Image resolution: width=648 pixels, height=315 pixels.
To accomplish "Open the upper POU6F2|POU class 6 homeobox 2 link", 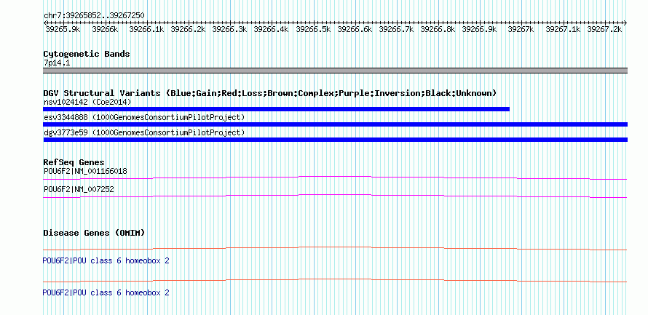I will pos(106,261).
